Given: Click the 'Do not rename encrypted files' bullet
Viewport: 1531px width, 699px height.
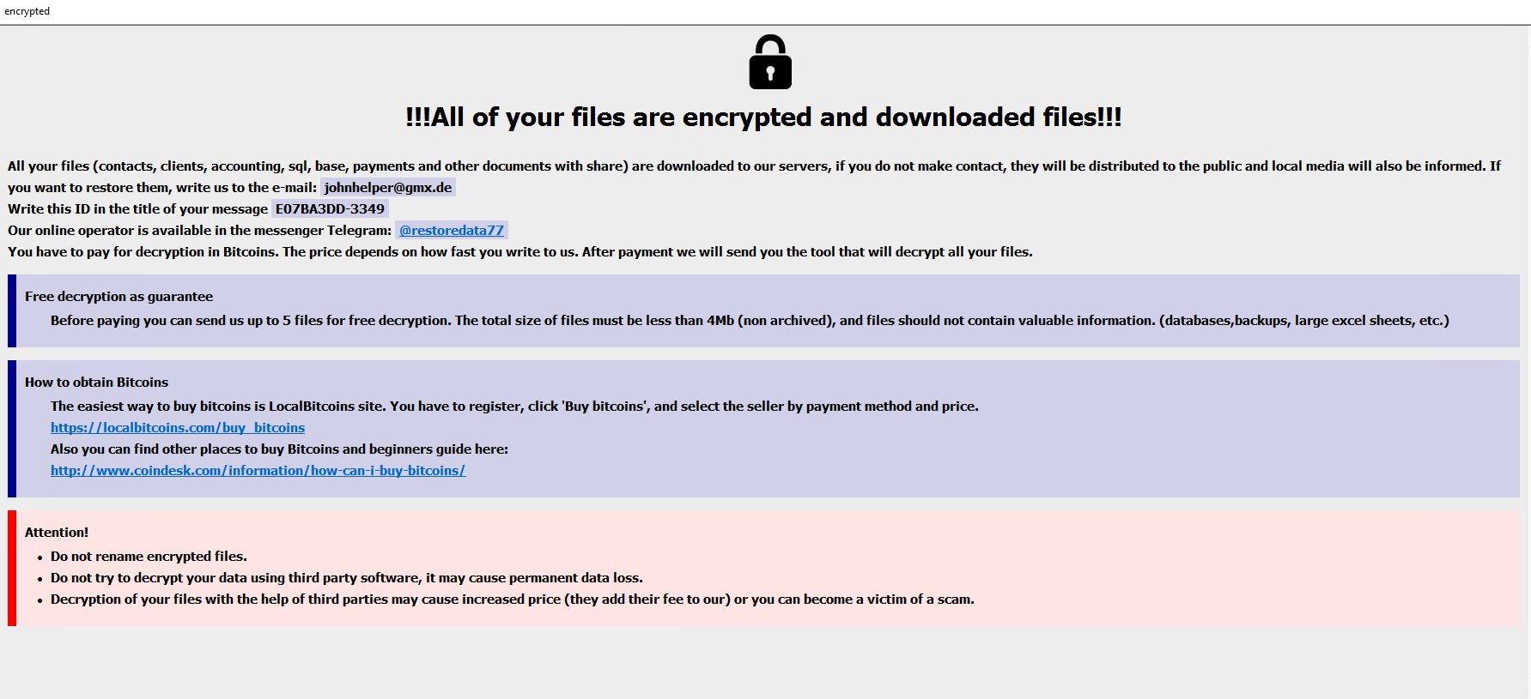Looking at the screenshot, I should 149,557.
